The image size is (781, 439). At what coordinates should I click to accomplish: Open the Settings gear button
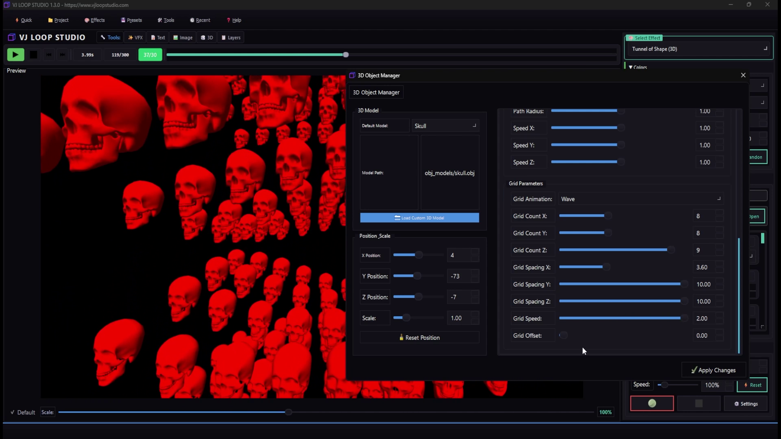point(746,404)
